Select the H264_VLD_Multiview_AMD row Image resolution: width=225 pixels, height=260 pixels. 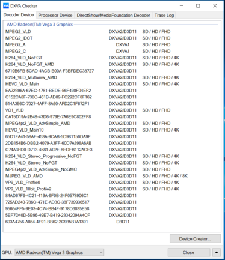pos(112,77)
